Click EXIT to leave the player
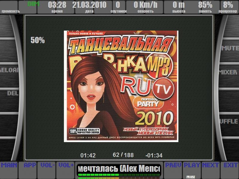Viewport: 239px width, 179px height. click(231, 165)
